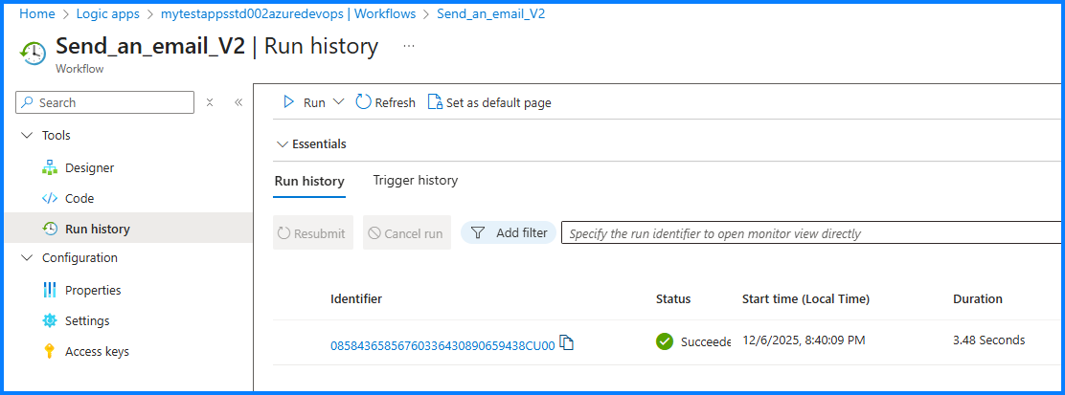The width and height of the screenshot is (1065, 395).
Task: Collapse the sidebar with double chevron
Action: (238, 102)
